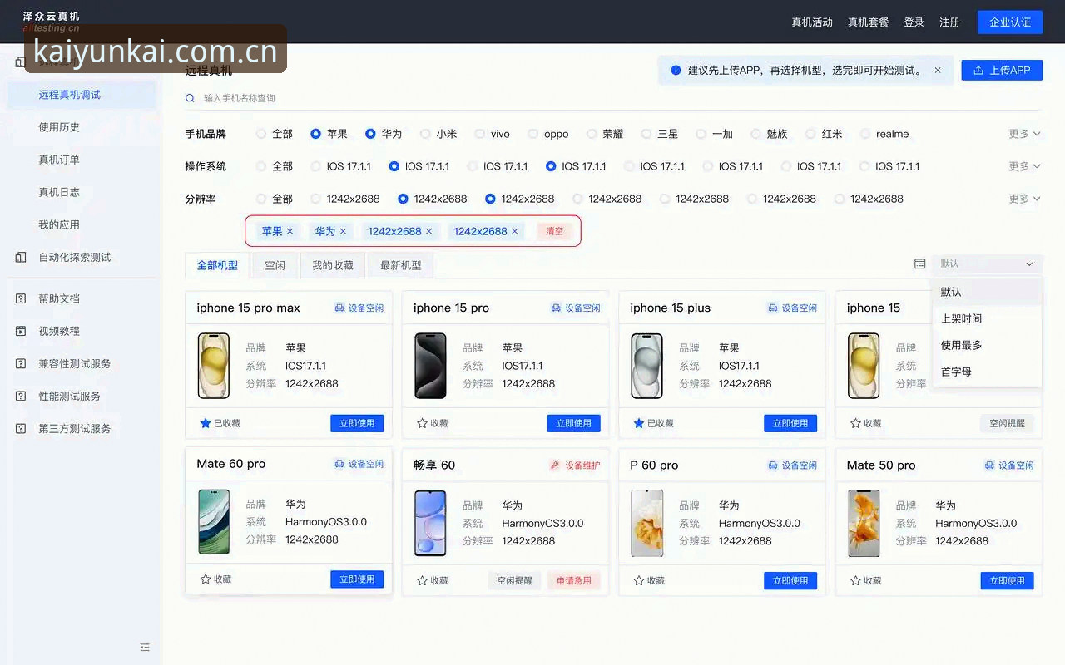The height and width of the screenshot is (665, 1065).
Task: Click 立即使用 on iphone 15 pro max
Action: coord(357,423)
